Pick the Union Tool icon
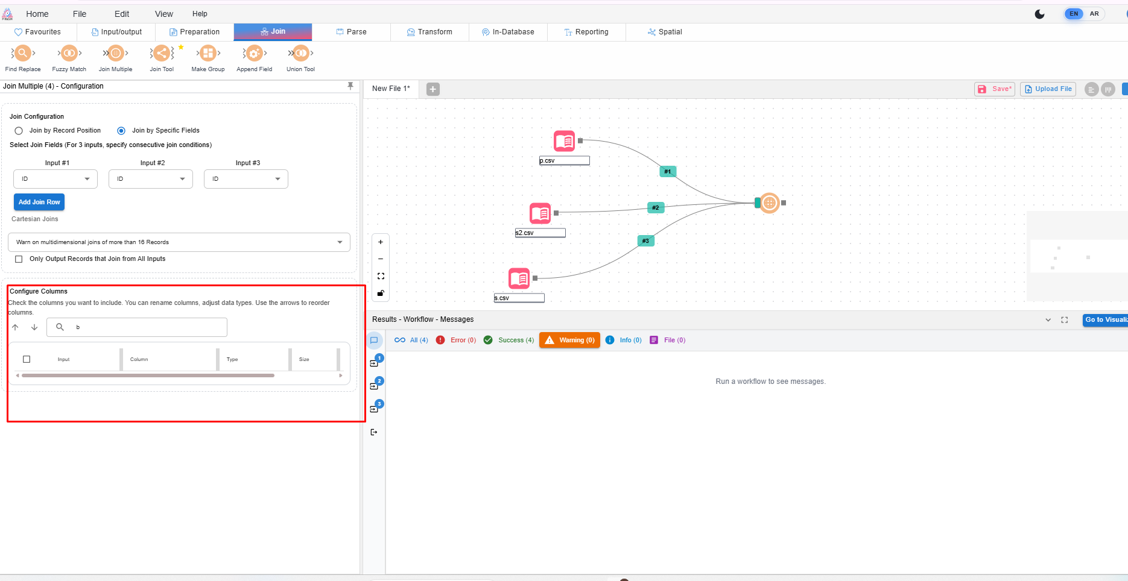 (x=300, y=54)
